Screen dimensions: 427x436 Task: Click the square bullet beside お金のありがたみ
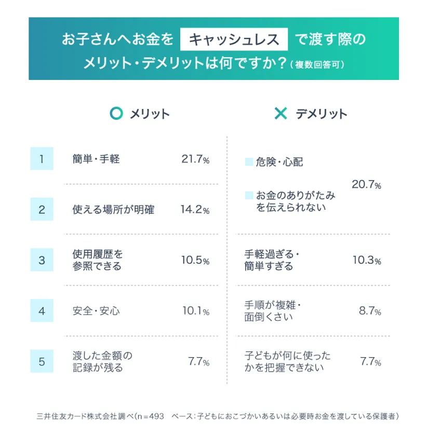(x=248, y=196)
